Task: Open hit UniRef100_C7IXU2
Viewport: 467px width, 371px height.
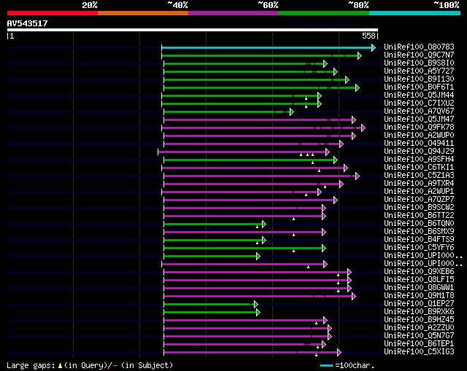Action: [419, 104]
